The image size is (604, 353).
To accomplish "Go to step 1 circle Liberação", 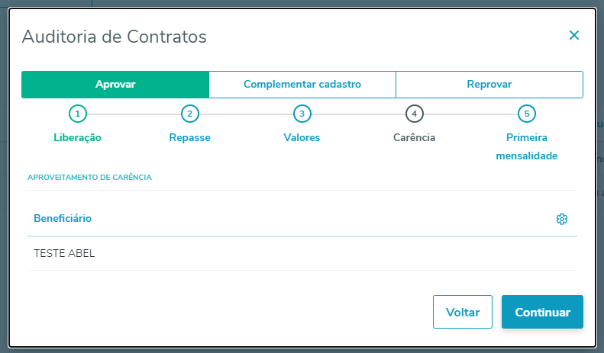I will pos(77,114).
